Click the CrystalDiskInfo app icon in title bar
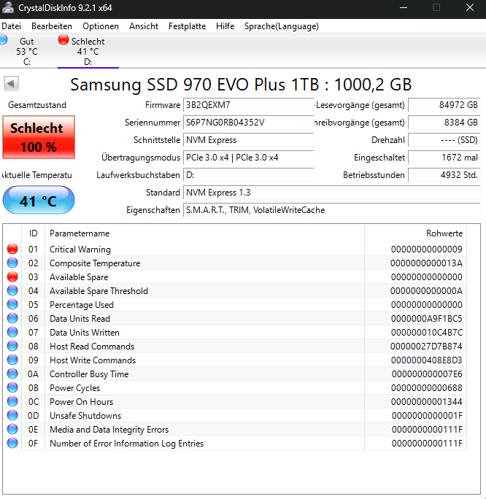The image size is (486, 499). tap(7, 7)
